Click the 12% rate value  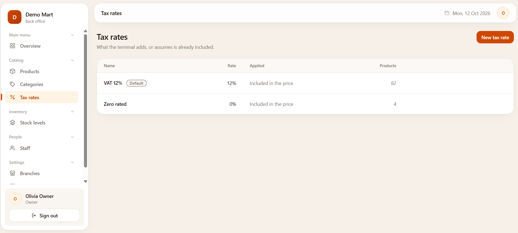231,83
